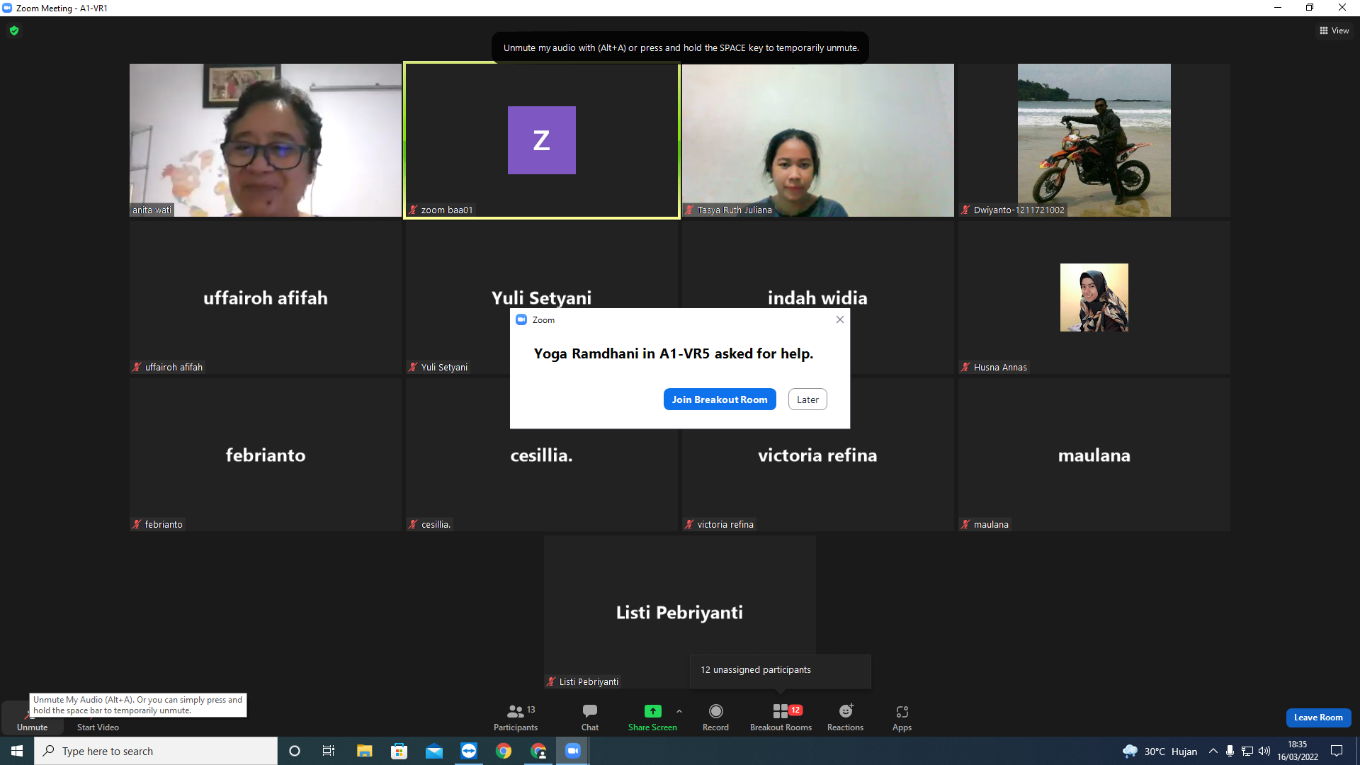The height and width of the screenshot is (765, 1360).
Task: Open the View layout options
Action: coord(1334,30)
